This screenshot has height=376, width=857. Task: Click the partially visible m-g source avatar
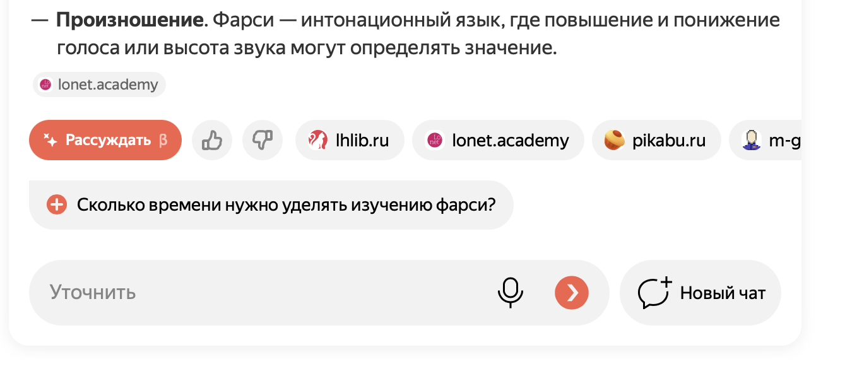751,140
